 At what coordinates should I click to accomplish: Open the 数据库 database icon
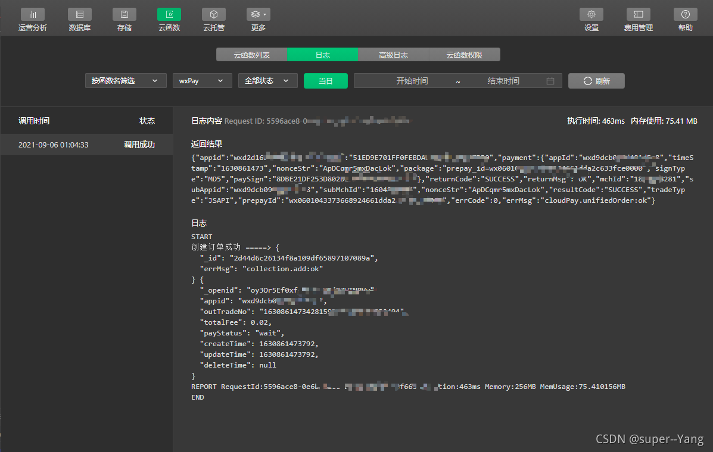click(x=80, y=14)
